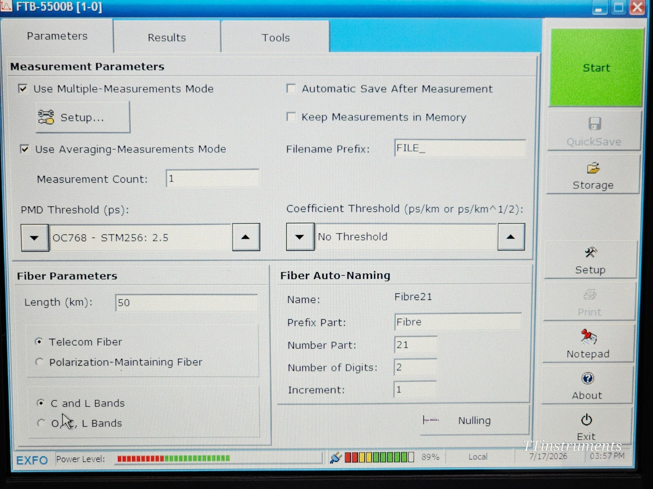Enable Automatic Save After Measurement
The width and height of the screenshot is (653, 489).
[x=291, y=88]
